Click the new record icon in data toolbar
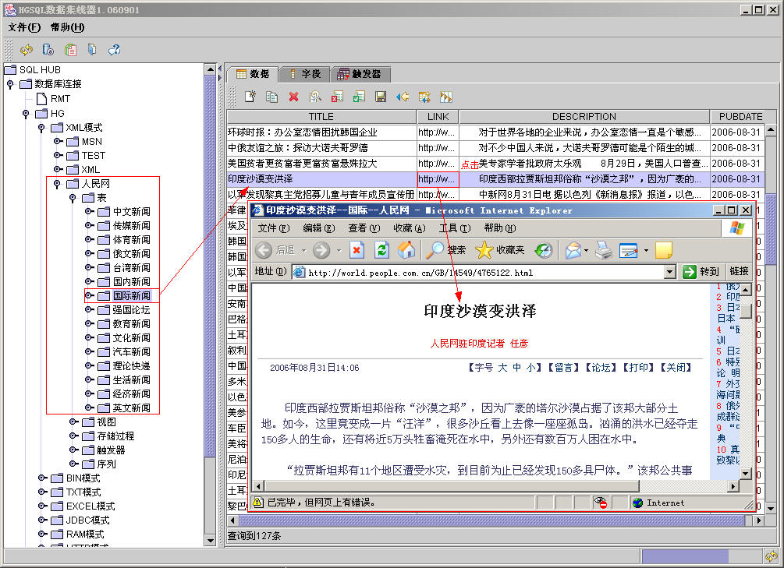Screen dimensions: 784x568 [250, 97]
